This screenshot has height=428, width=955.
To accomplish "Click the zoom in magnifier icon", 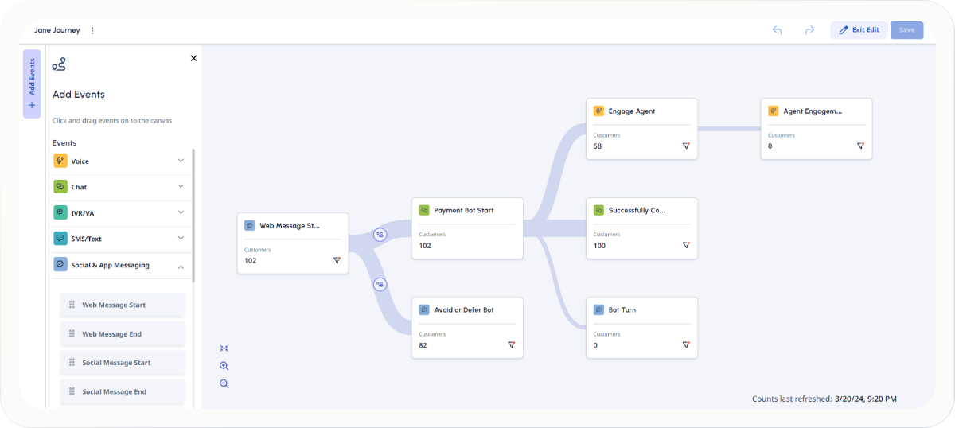I will (x=224, y=366).
